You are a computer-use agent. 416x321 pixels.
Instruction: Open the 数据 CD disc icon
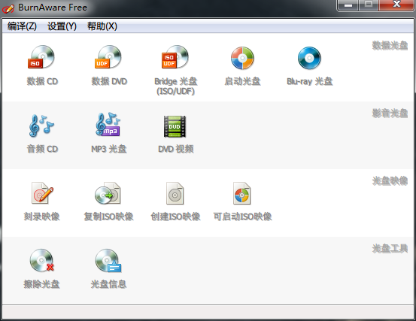(x=41, y=57)
